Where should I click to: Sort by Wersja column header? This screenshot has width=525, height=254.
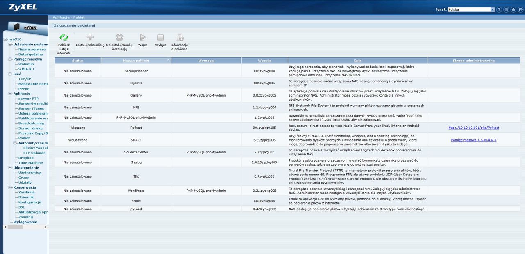[264, 61]
